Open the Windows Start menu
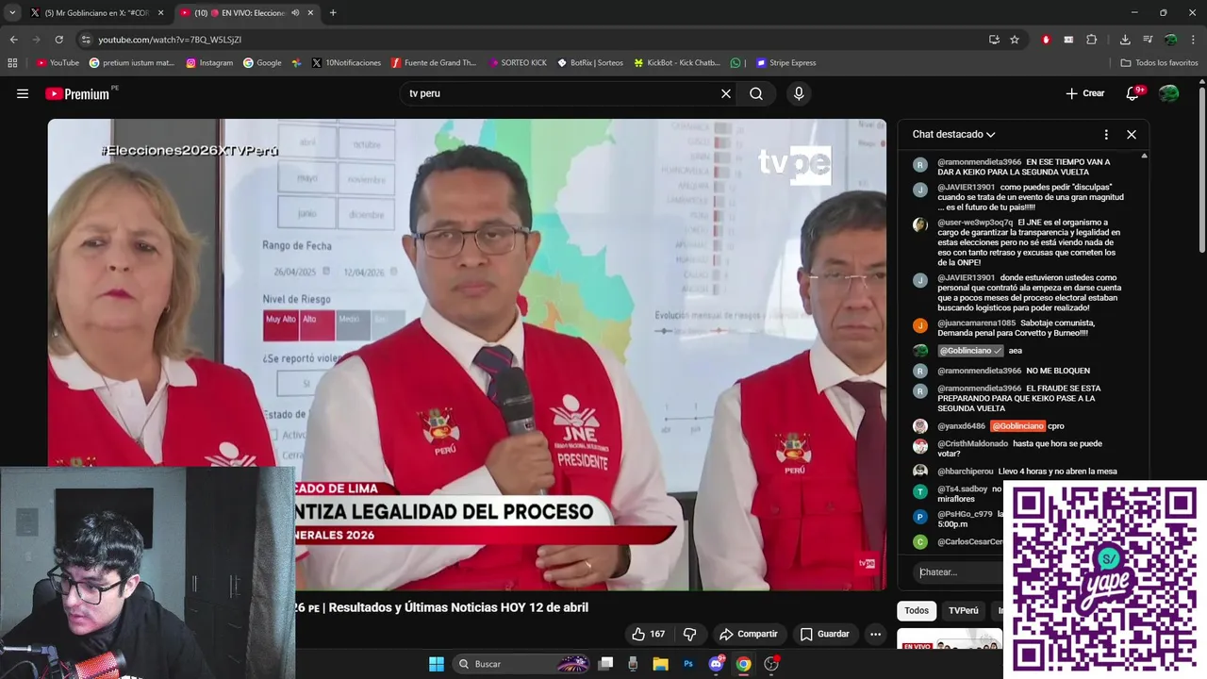Image resolution: width=1207 pixels, height=679 pixels. click(437, 664)
